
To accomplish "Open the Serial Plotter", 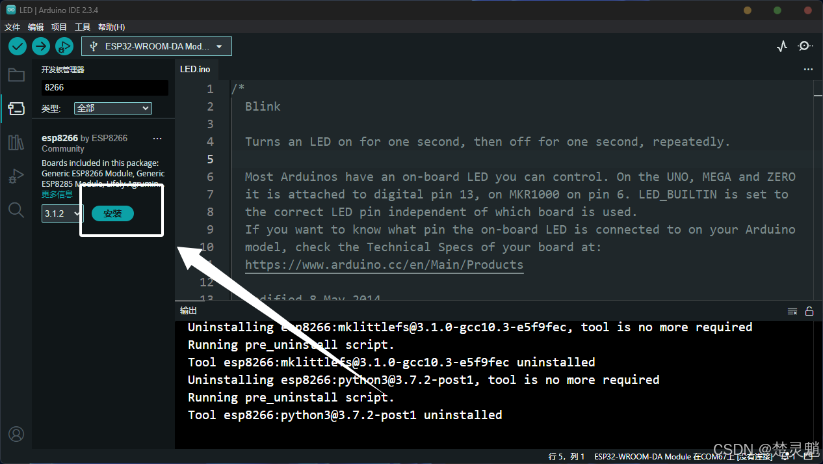I will tap(782, 46).
